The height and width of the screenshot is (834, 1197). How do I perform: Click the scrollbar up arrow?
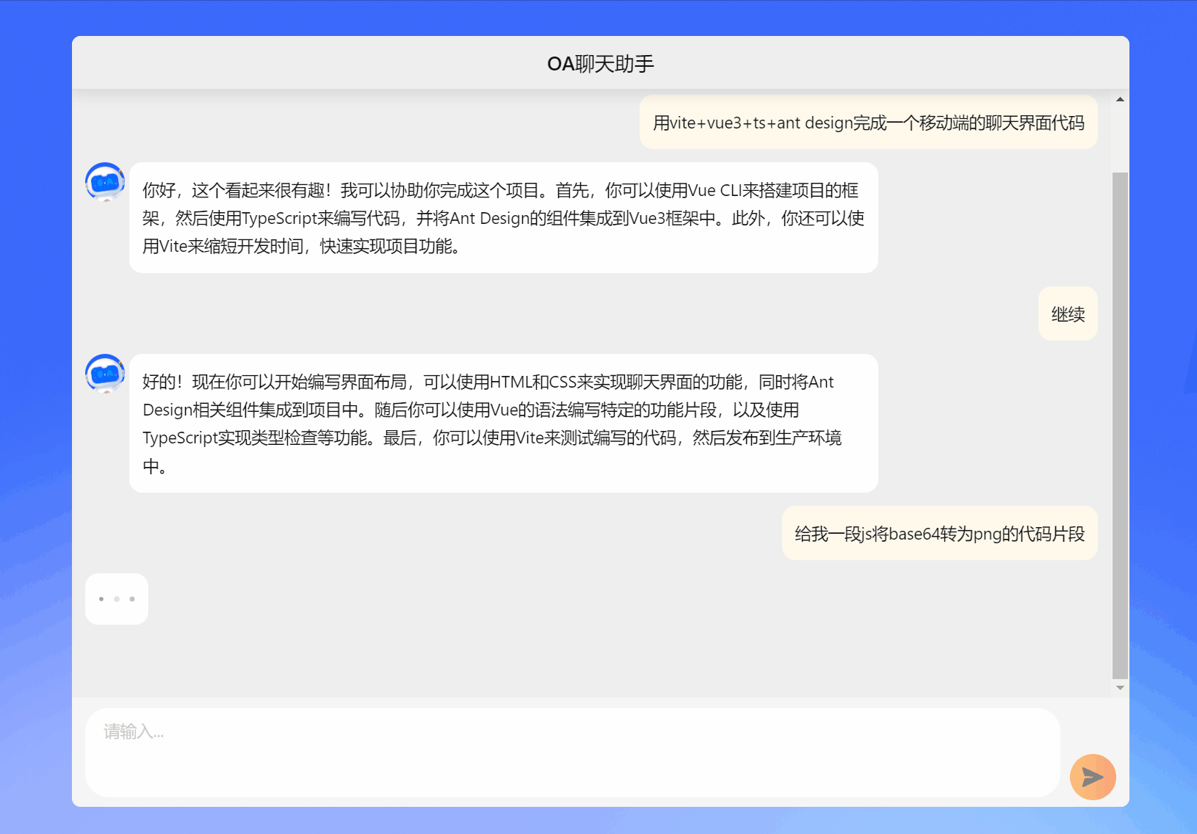click(1120, 98)
